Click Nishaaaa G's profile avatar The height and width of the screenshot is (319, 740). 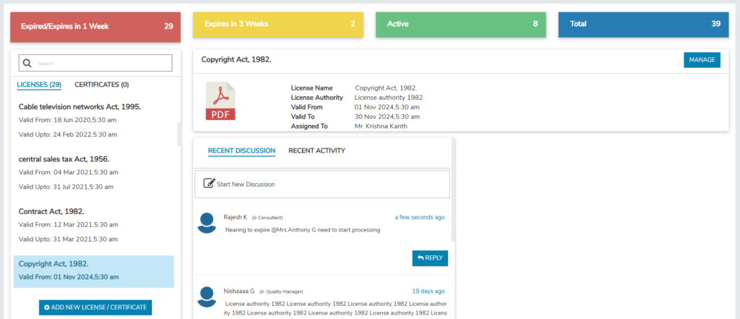click(207, 297)
